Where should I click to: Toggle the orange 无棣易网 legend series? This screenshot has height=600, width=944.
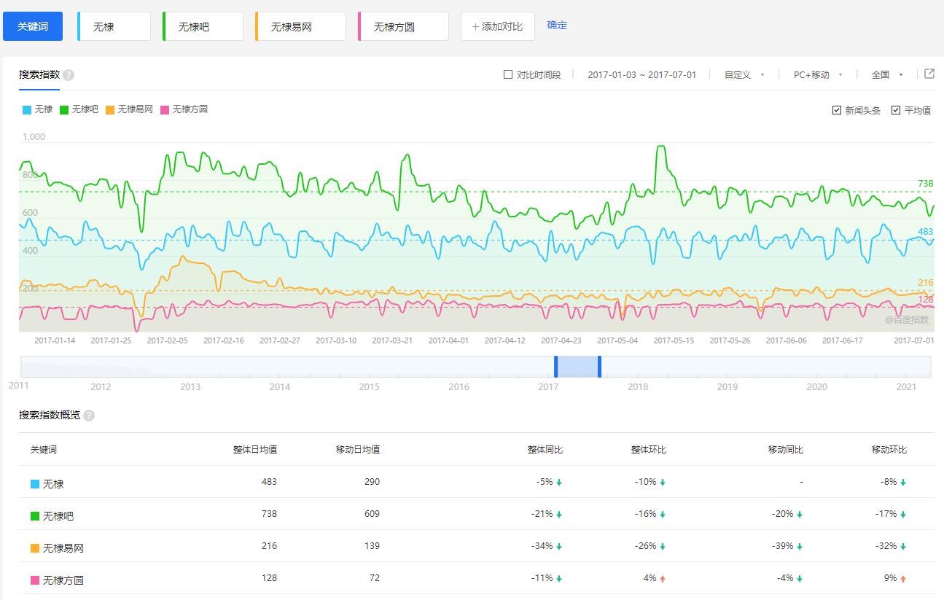coord(129,109)
